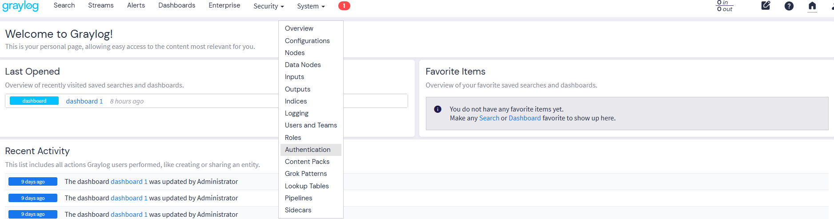Navigate to Enterprise section

pyautogui.click(x=224, y=5)
